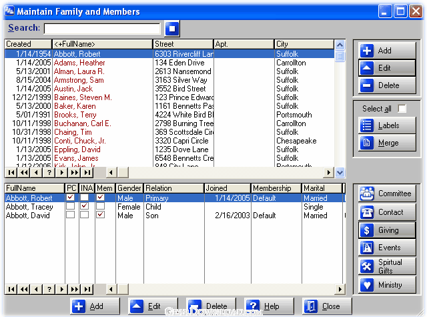Tick the Select all checkbox
This screenshot has width=427, height=317.
point(402,108)
